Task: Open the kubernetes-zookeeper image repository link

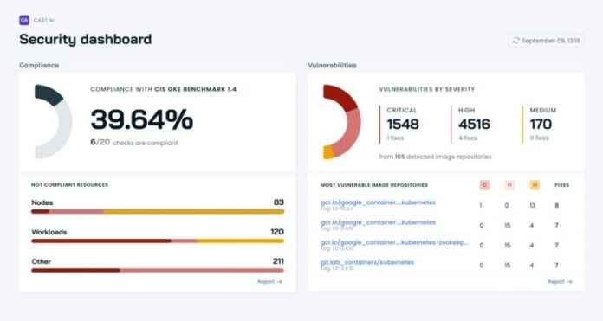Action: [x=394, y=242]
